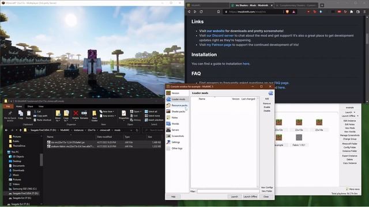Open the File tab in File Explorer
This screenshot has width=369, height=207.
pos(8,106)
